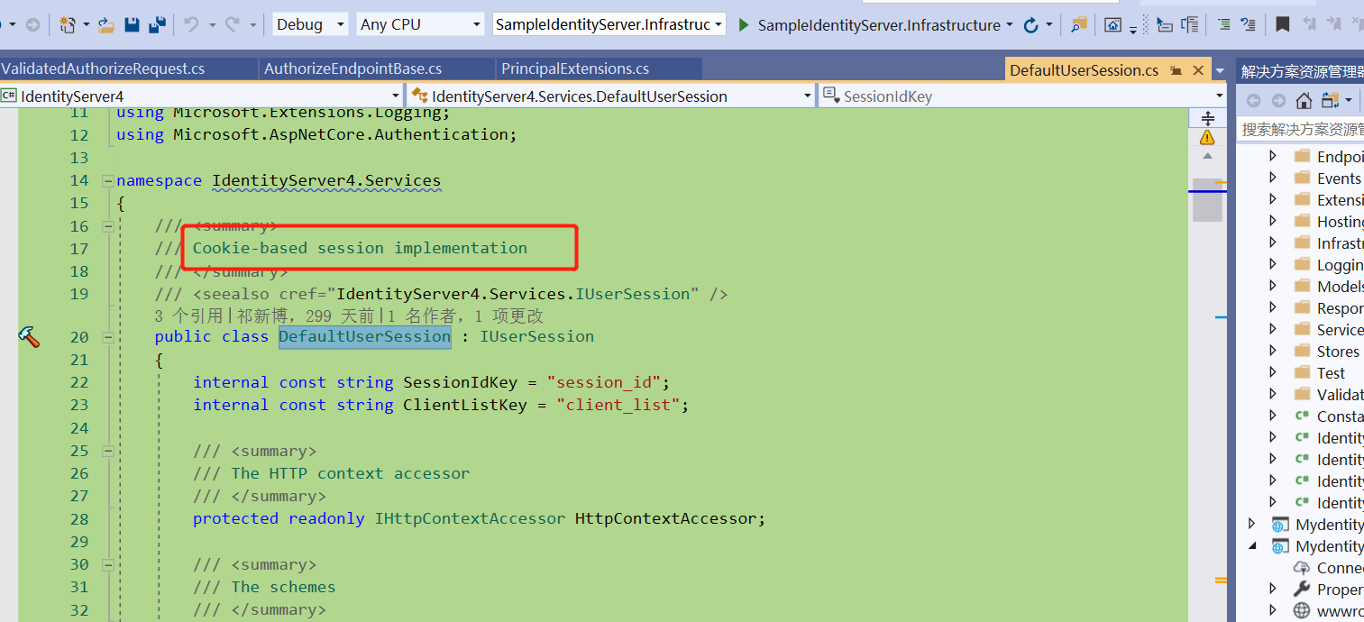
Task: Click the refresh/restart circular arrow icon
Action: tap(1031, 24)
